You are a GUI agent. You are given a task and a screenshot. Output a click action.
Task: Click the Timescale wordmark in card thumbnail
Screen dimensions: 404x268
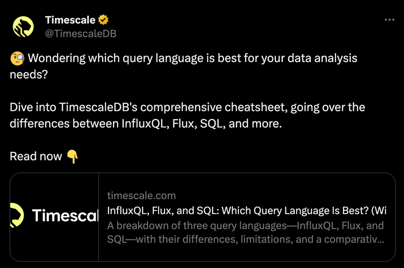pos(65,215)
